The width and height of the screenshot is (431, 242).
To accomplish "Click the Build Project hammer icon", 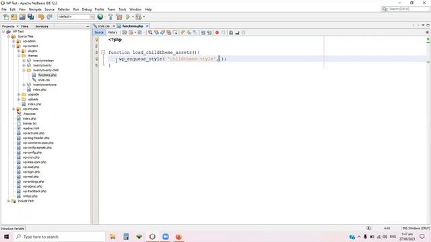I will pos(110,17).
